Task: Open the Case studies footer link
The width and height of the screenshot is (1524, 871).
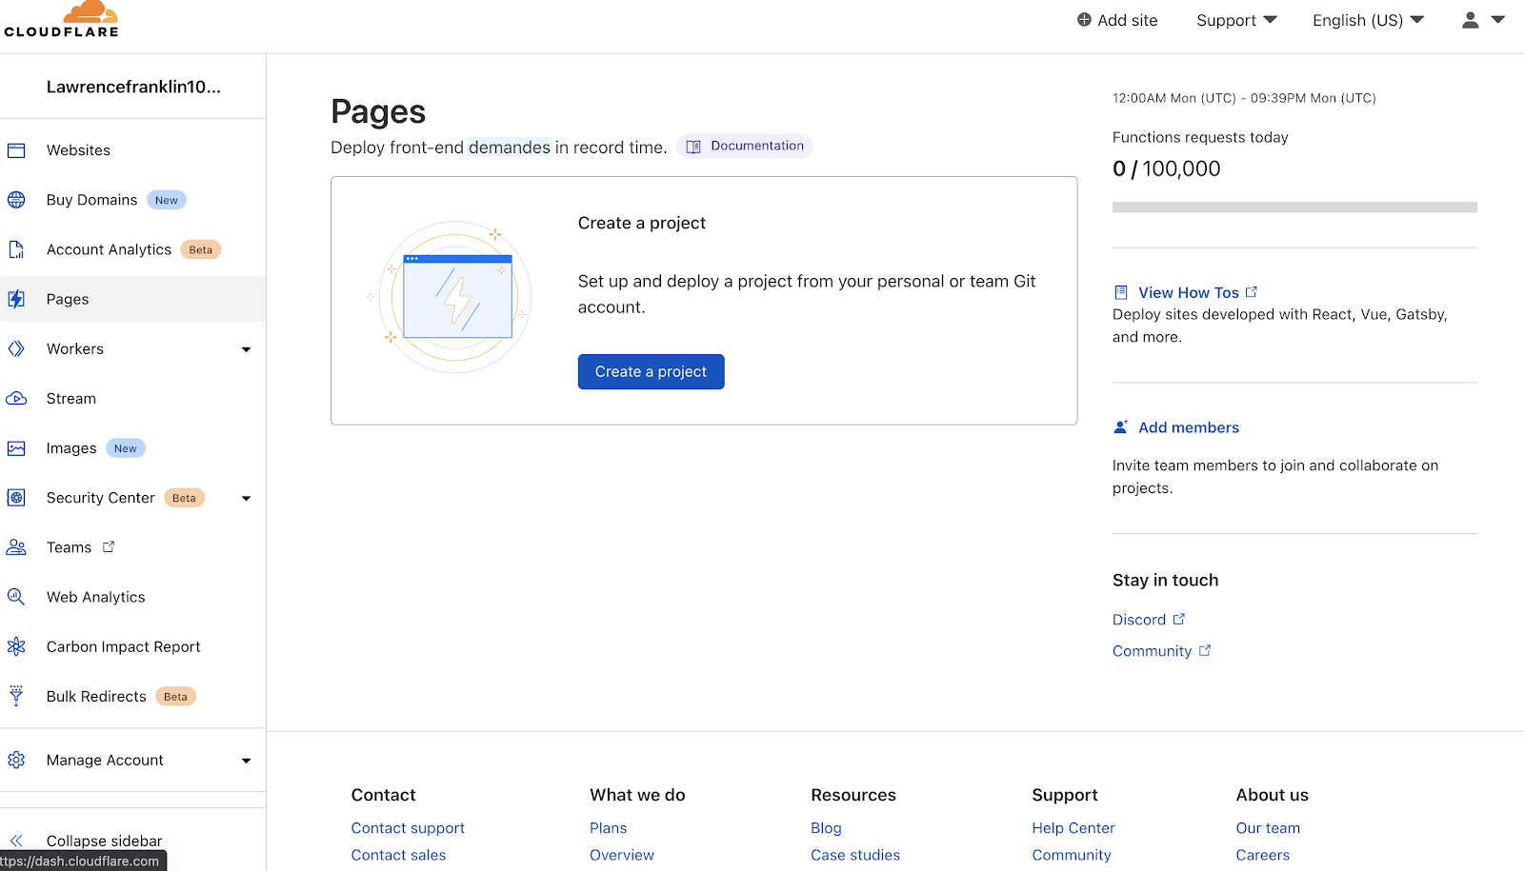Action: (x=855, y=855)
